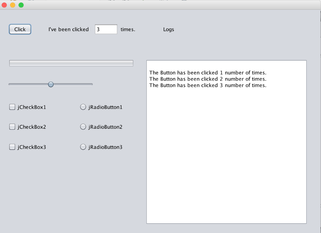Click the Logs label
321x233 pixels.
(x=169, y=29)
